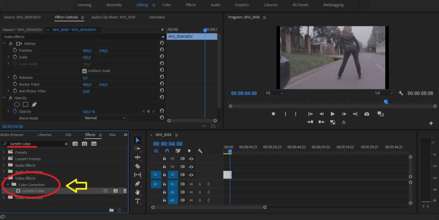The width and height of the screenshot is (439, 220).
Task: Select the Type tool
Action: tap(138, 201)
